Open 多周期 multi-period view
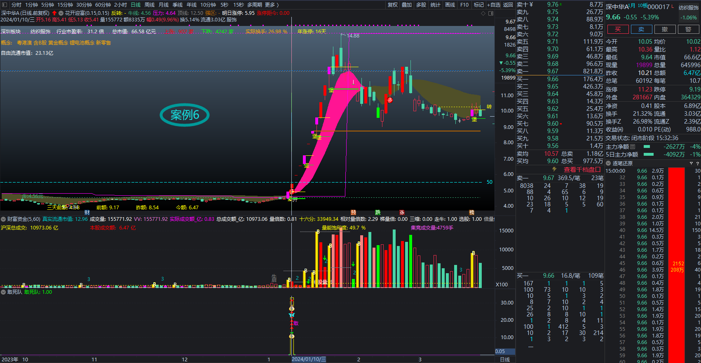The image size is (701, 363). pos(255,5)
